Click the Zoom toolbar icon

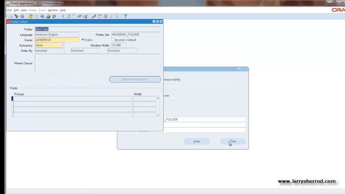[100, 16]
